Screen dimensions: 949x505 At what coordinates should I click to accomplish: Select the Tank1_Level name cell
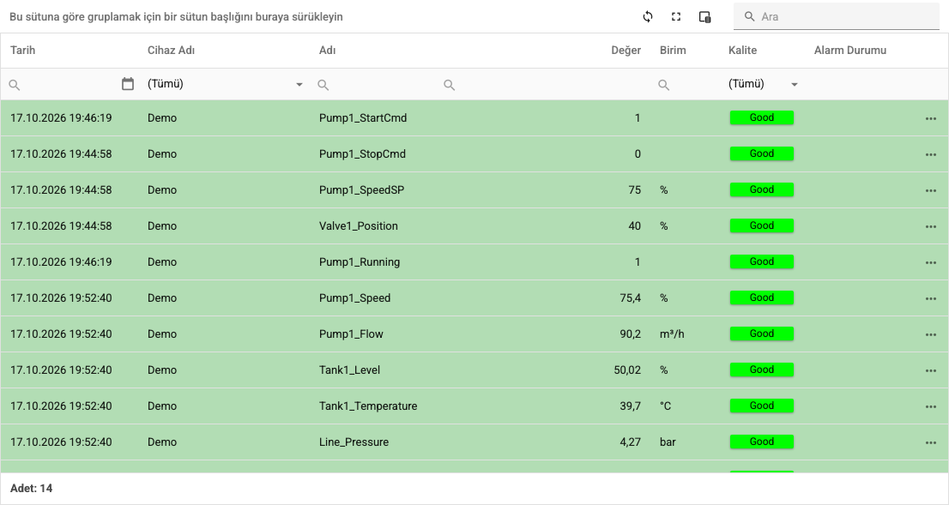click(x=350, y=370)
